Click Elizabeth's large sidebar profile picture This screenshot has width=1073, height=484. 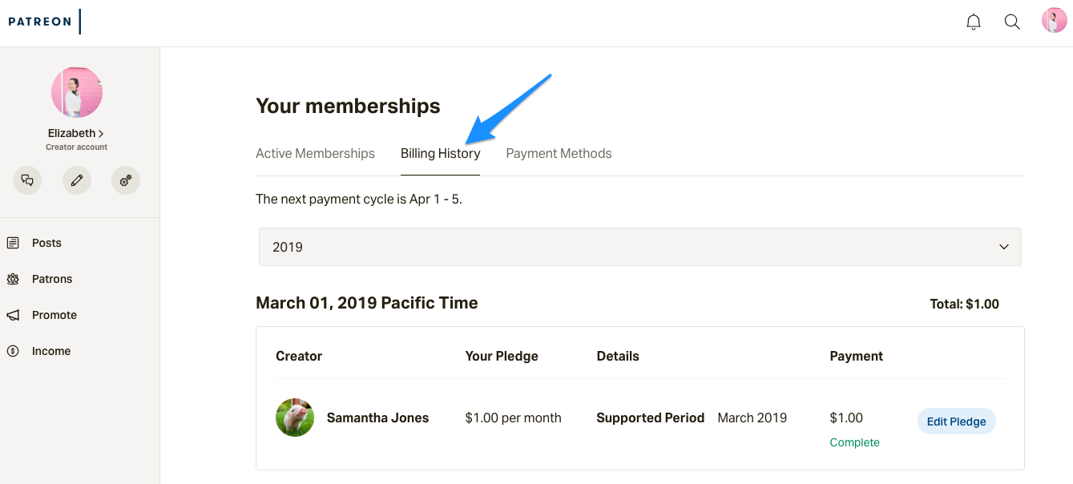click(77, 93)
